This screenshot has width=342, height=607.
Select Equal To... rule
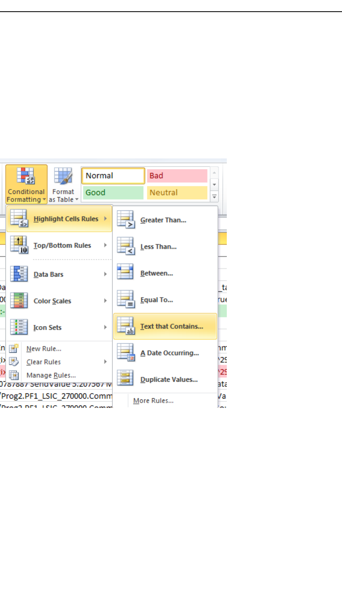tap(165, 300)
